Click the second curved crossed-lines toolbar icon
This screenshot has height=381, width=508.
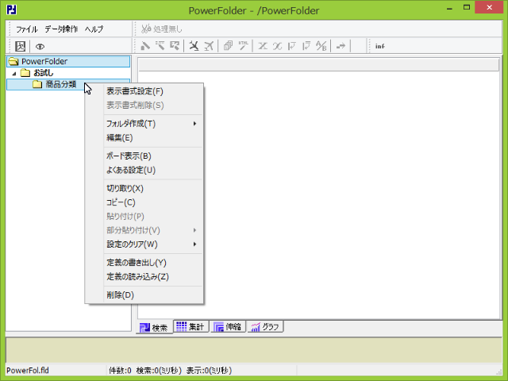(277, 46)
